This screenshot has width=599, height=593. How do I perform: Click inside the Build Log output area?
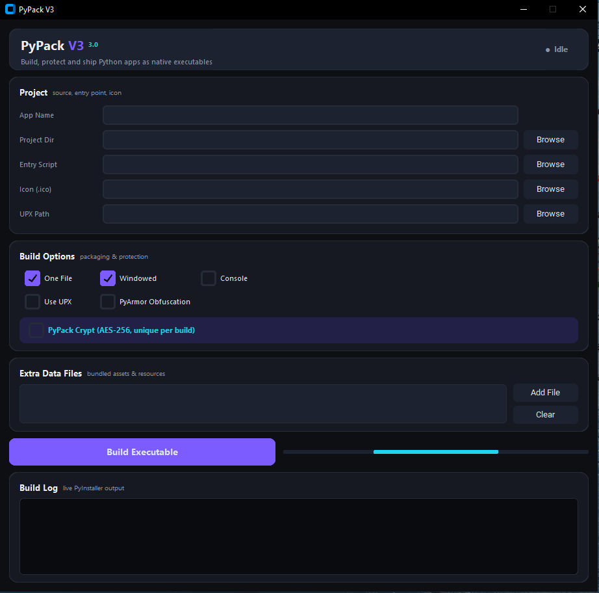299,536
